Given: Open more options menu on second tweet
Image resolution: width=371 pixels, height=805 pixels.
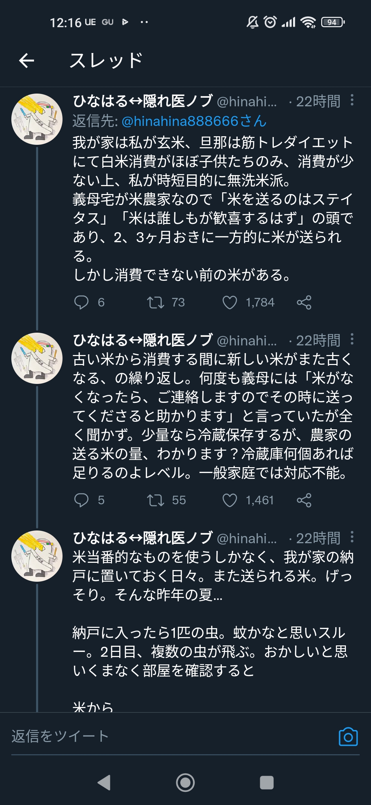Looking at the screenshot, I should [x=352, y=339].
